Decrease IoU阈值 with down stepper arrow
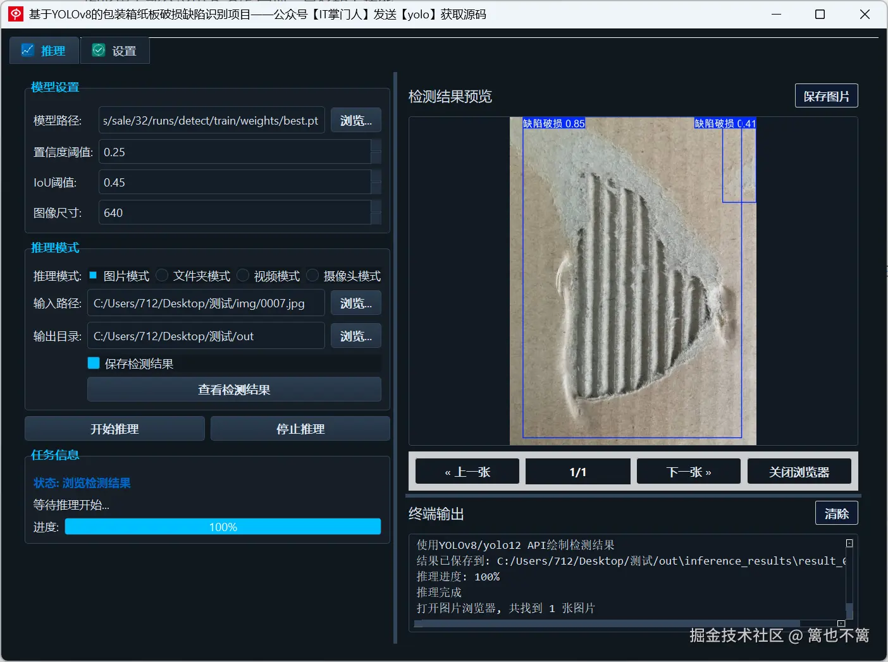 coord(376,188)
